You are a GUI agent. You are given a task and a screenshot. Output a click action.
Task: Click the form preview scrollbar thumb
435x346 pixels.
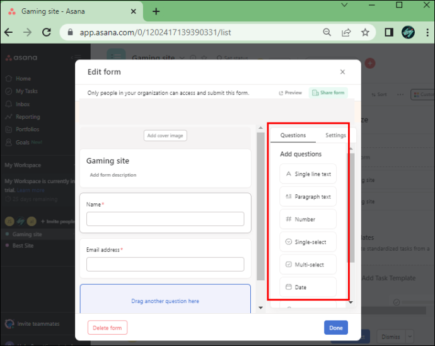(260, 206)
